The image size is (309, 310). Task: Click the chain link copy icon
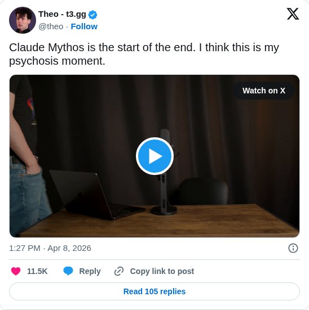coord(119,271)
